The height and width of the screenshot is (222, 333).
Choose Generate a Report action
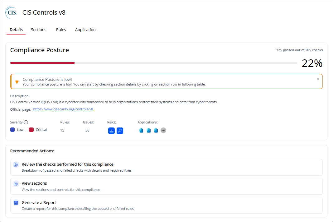166,205
